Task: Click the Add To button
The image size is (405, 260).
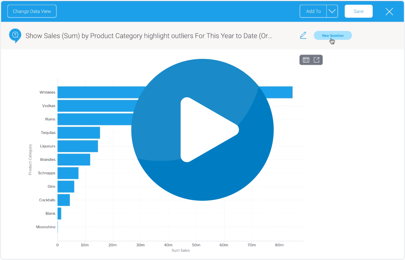Action: 313,11
